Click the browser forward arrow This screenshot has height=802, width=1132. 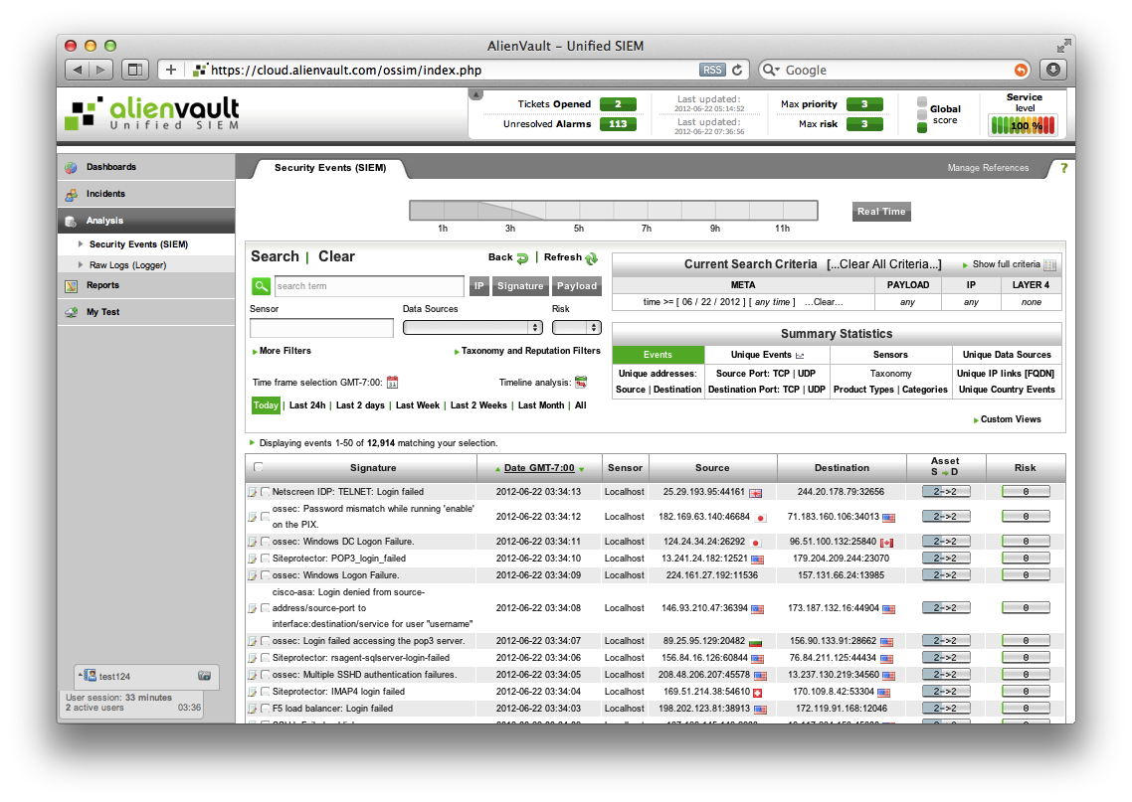pyautogui.click(x=101, y=70)
